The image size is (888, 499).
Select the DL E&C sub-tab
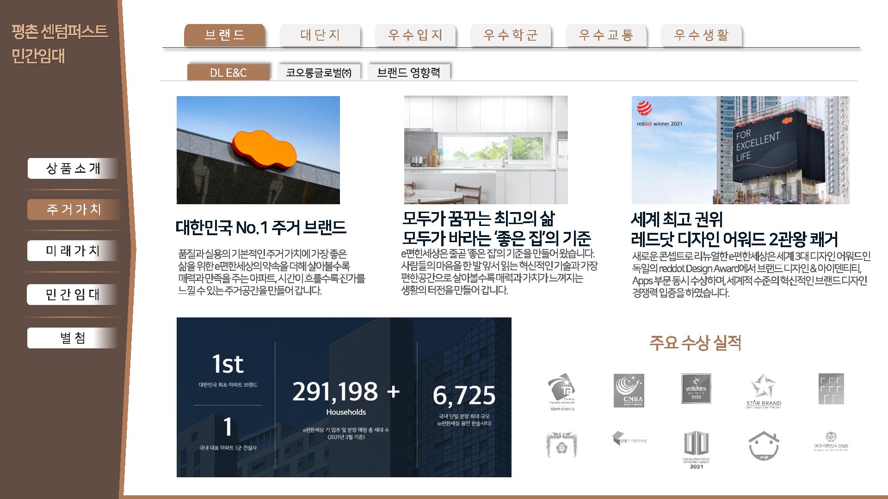click(228, 73)
